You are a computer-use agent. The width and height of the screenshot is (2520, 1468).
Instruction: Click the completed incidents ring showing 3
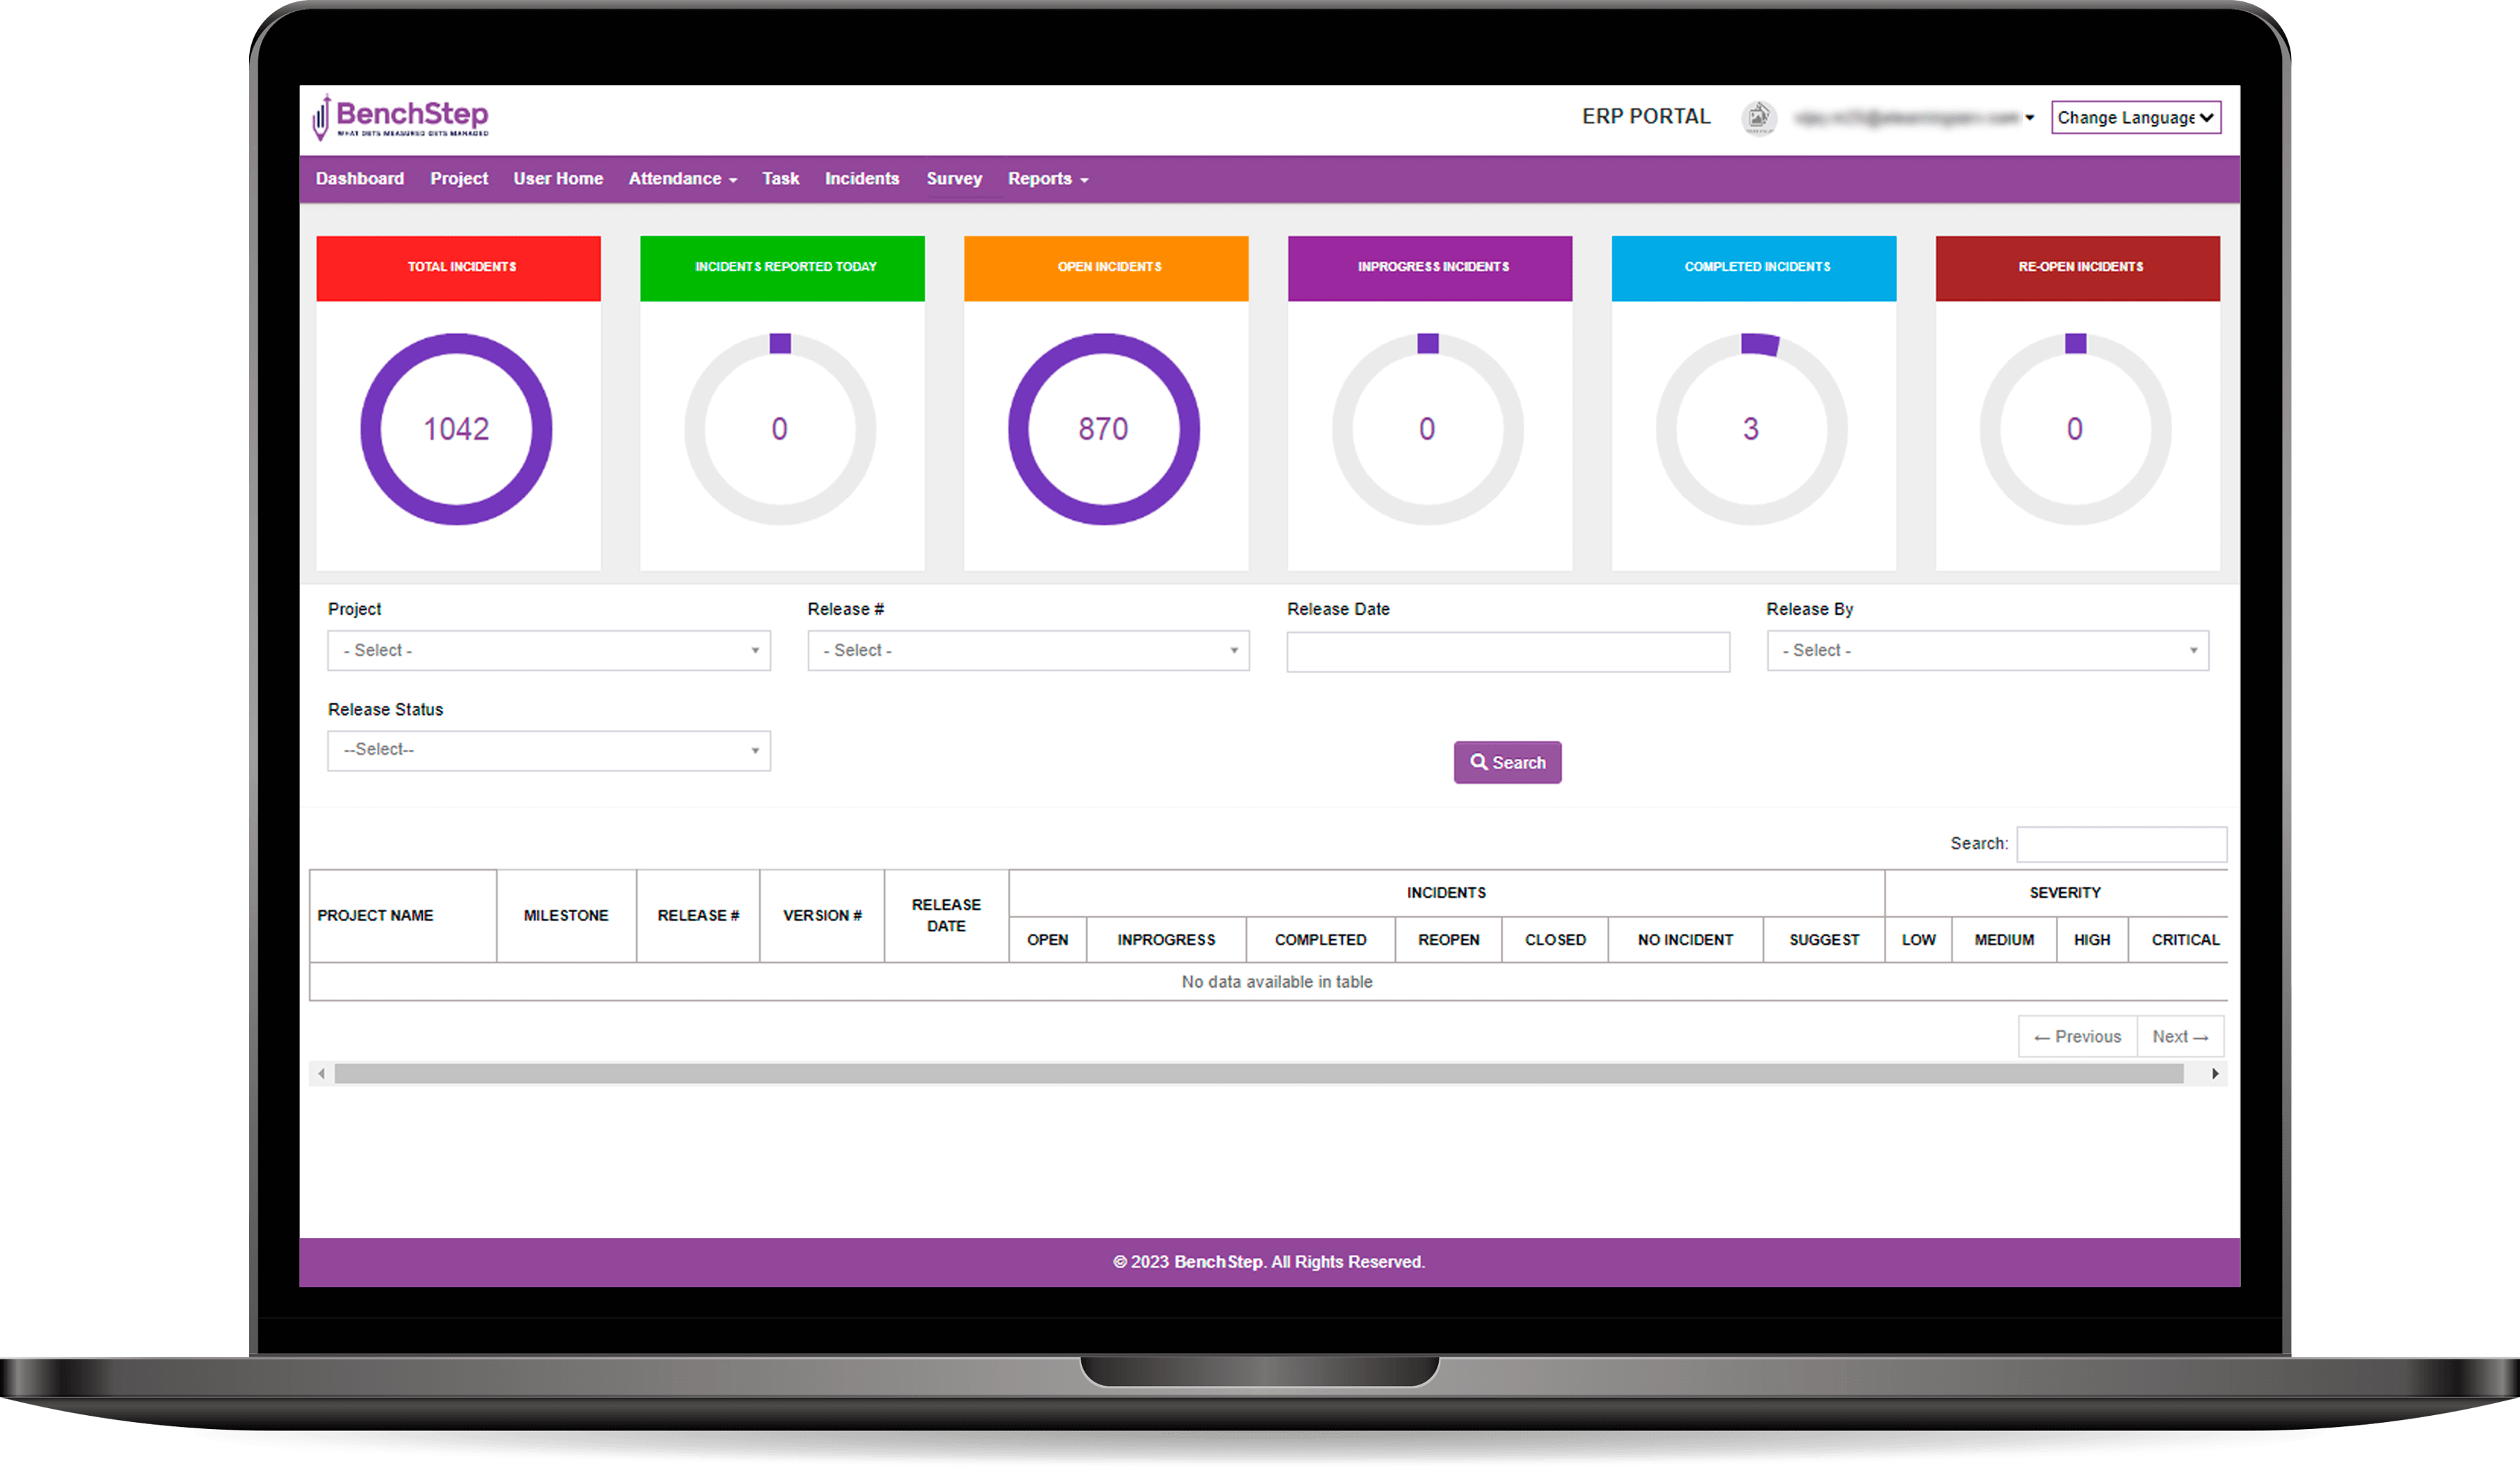tap(1752, 429)
